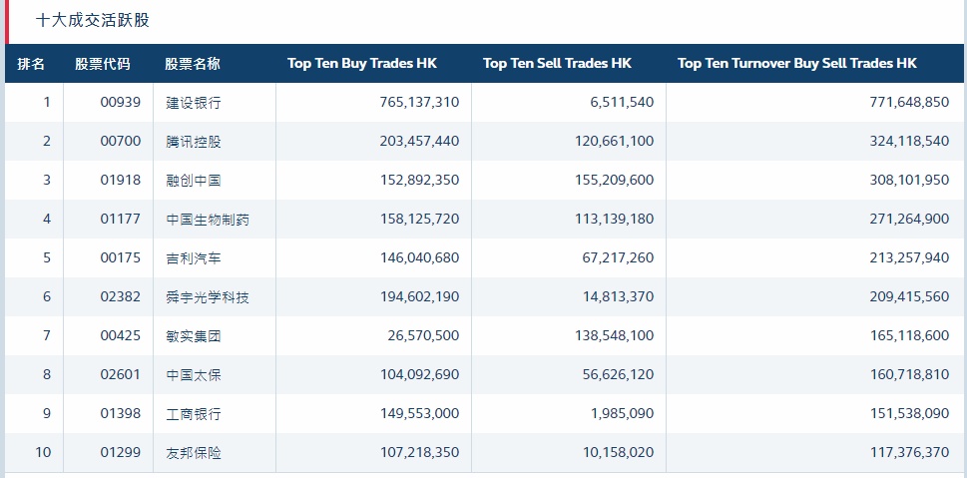Click the 排名 column header
This screenshot has width=967, height=478.
31,64
